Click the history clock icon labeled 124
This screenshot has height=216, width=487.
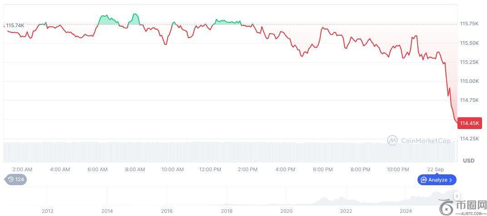coord(11,180)
